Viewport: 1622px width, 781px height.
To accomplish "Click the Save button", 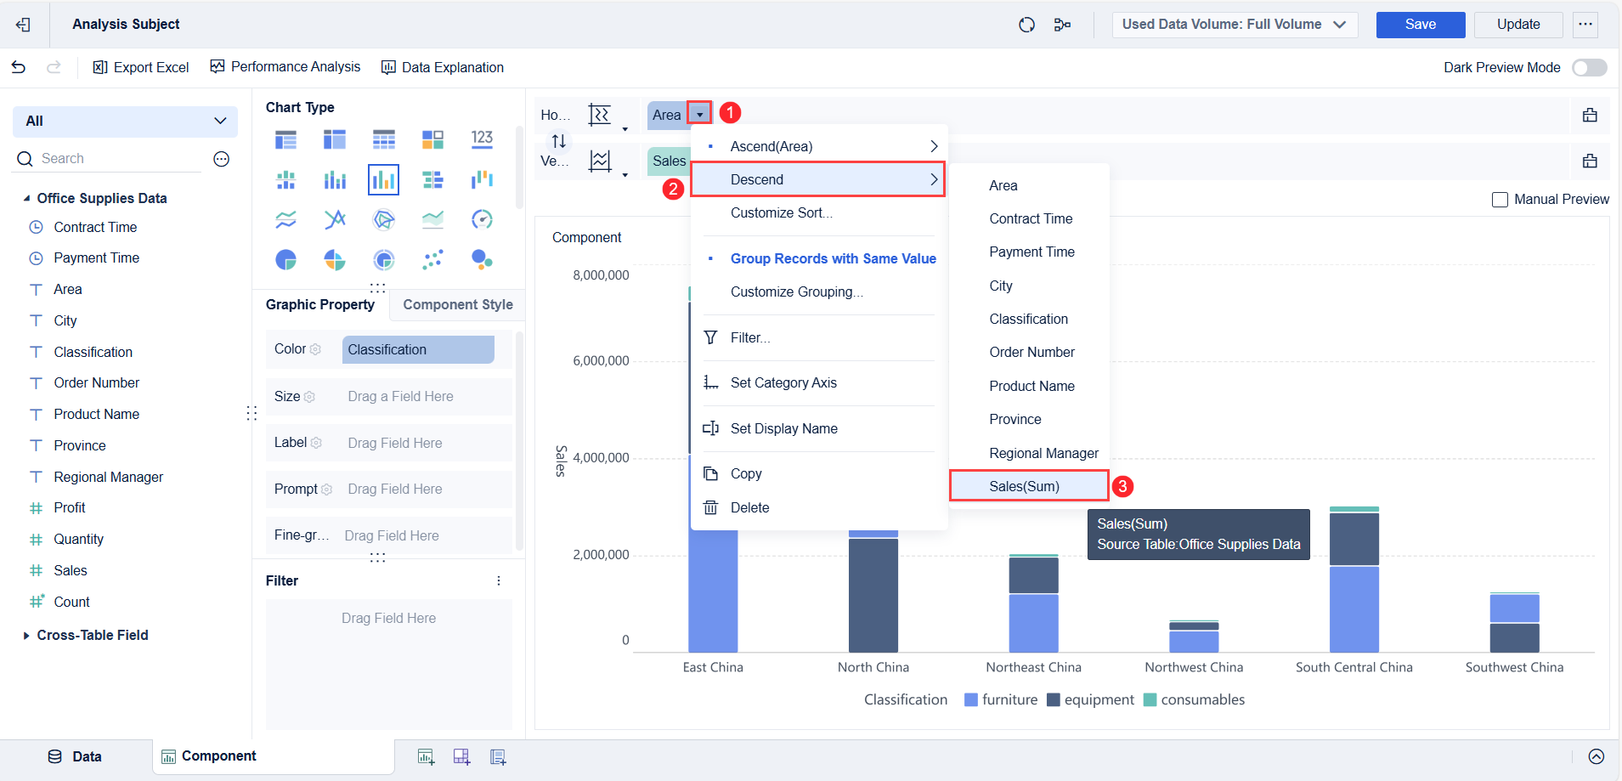I will coord(1421,25).
